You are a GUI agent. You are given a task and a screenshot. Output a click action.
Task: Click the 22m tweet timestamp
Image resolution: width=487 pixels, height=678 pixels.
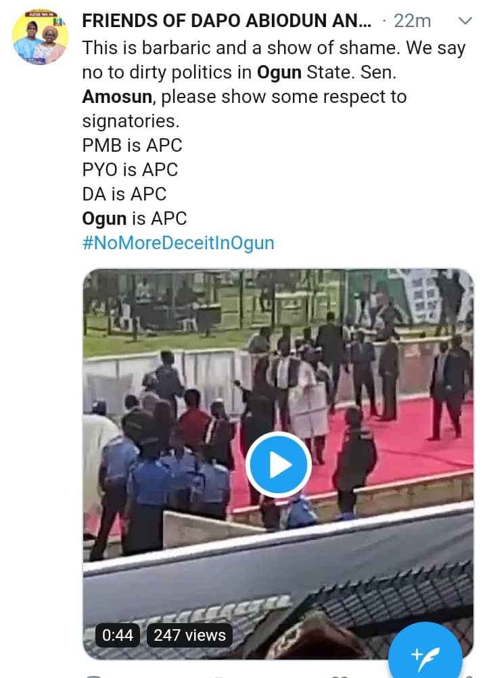pyautogui.click(x=412, y=21)
